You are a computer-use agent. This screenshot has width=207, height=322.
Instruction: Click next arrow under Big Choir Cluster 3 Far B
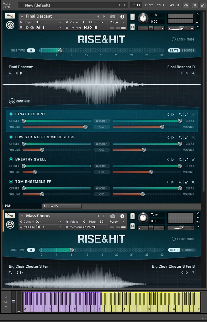coord(187,272)
